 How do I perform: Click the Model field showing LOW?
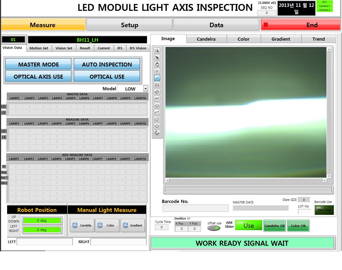point(130,89)
